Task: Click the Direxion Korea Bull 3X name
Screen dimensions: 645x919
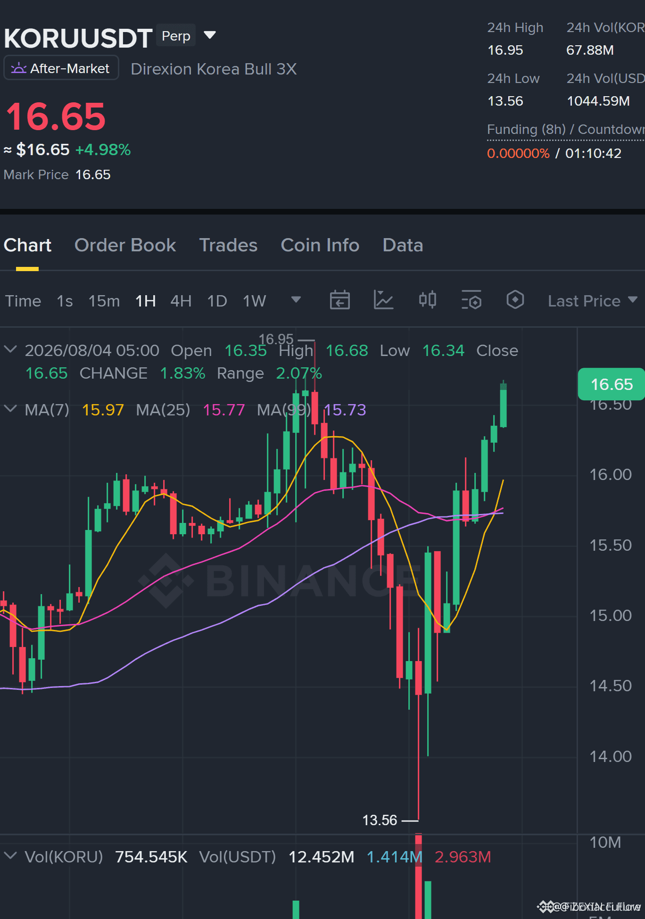Action: point(214,69)
